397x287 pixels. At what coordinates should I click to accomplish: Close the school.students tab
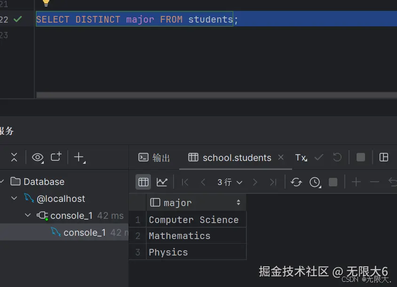281,158
